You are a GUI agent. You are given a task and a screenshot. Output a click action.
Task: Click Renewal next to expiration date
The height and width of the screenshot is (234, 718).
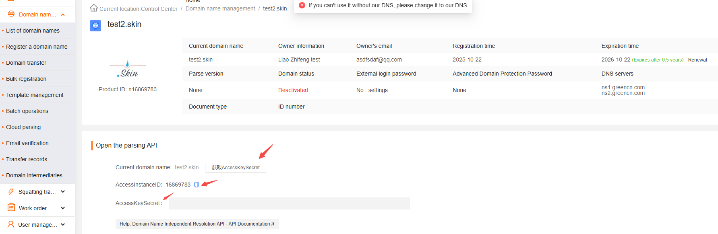[x=697, y=60]
